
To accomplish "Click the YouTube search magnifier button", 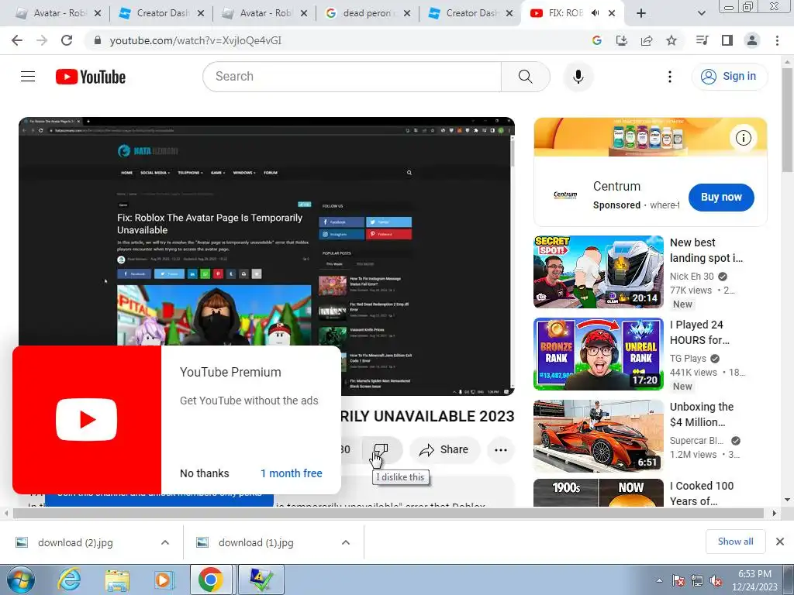I will [x=525, y=77].
